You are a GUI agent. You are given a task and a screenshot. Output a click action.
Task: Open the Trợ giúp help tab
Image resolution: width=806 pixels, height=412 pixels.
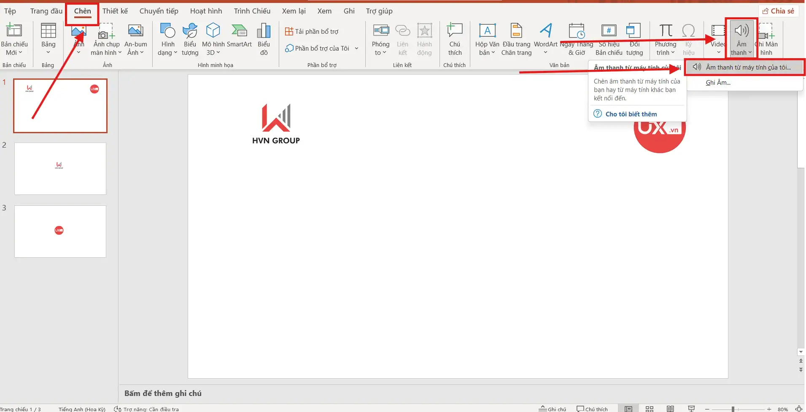click(x=379, y=11)
